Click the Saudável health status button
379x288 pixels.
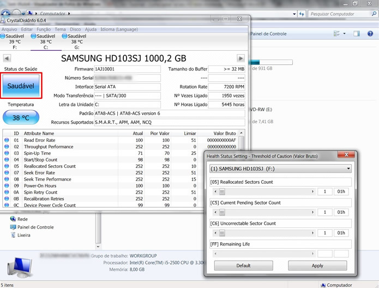point(22,86)
